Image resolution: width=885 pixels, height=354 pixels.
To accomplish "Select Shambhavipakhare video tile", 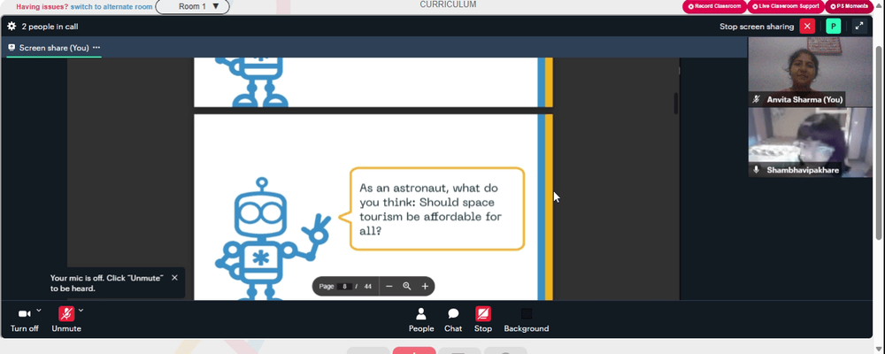I will pos(810,142).
